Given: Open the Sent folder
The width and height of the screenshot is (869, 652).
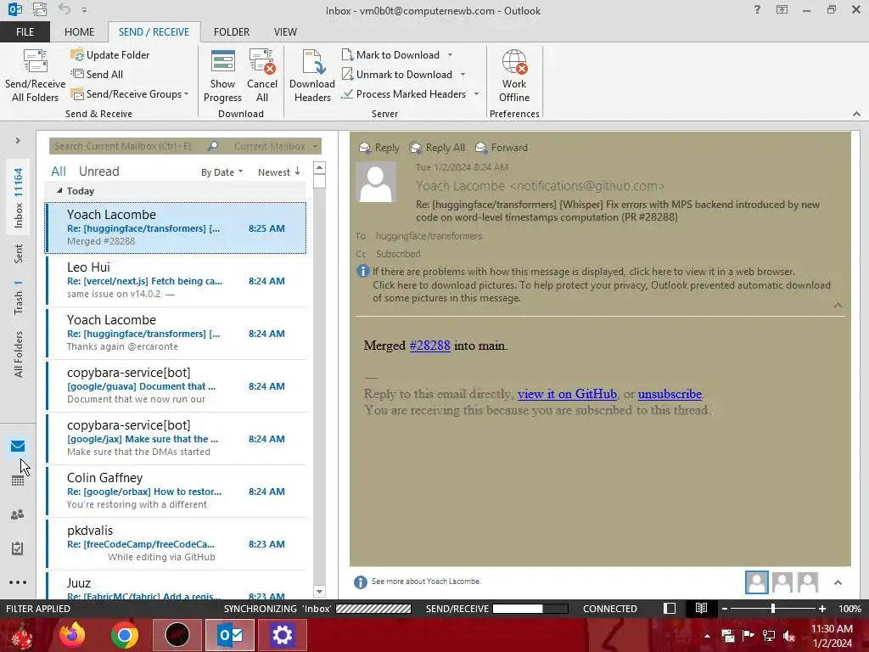Looking at the screenshot, I should click(19, 254).
